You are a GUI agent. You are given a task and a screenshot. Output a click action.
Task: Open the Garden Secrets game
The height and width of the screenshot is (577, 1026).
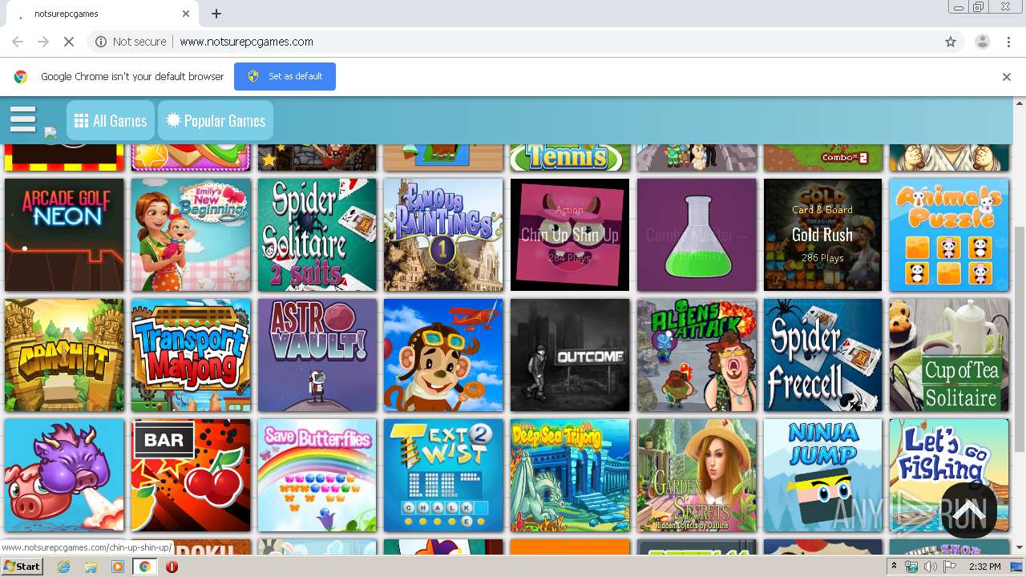click(697, 475)
